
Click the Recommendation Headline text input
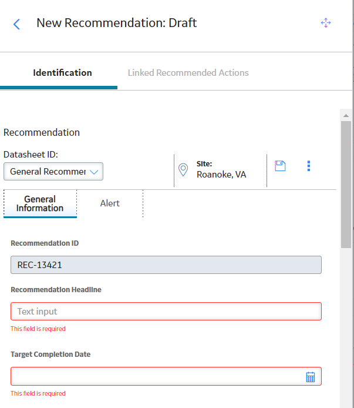tap(166, 311)
